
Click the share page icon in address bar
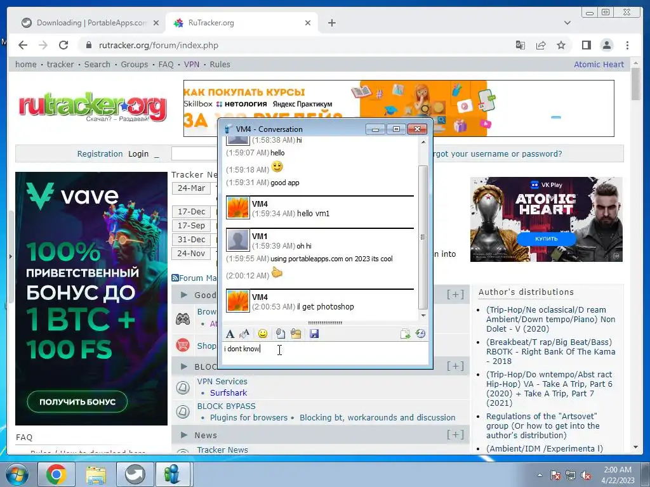pos(541,45)
